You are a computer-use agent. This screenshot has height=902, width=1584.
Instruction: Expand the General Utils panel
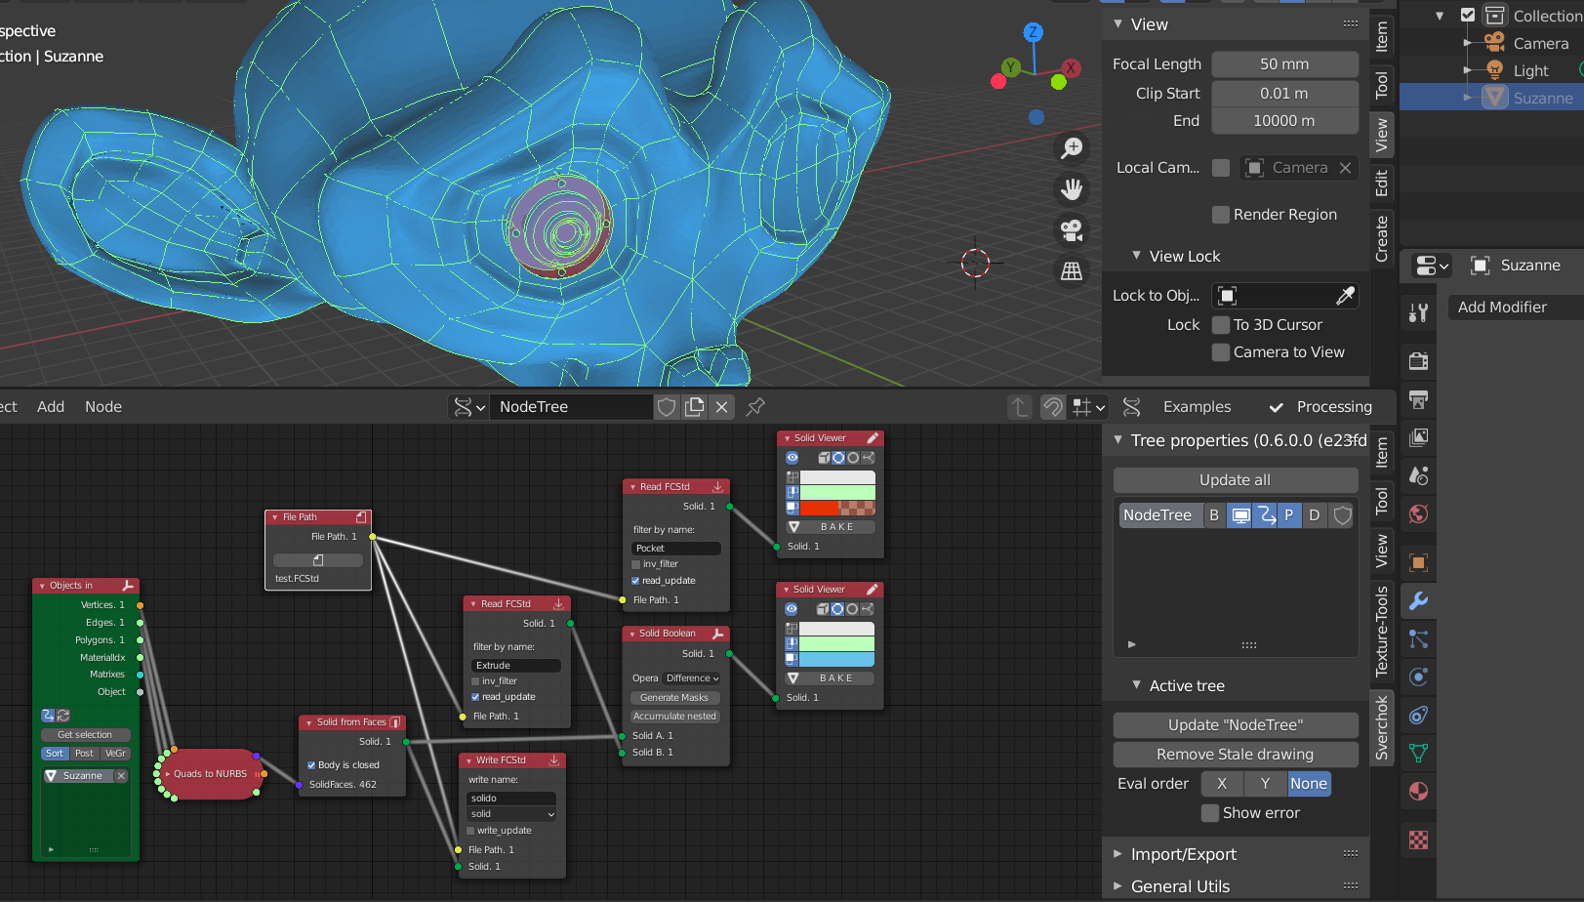point(1117,886)
